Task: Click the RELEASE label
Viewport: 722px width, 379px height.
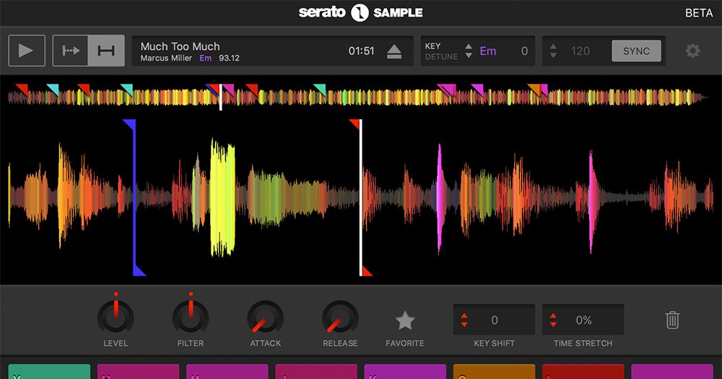Action: pyautogui.click(x=340, y=344)
